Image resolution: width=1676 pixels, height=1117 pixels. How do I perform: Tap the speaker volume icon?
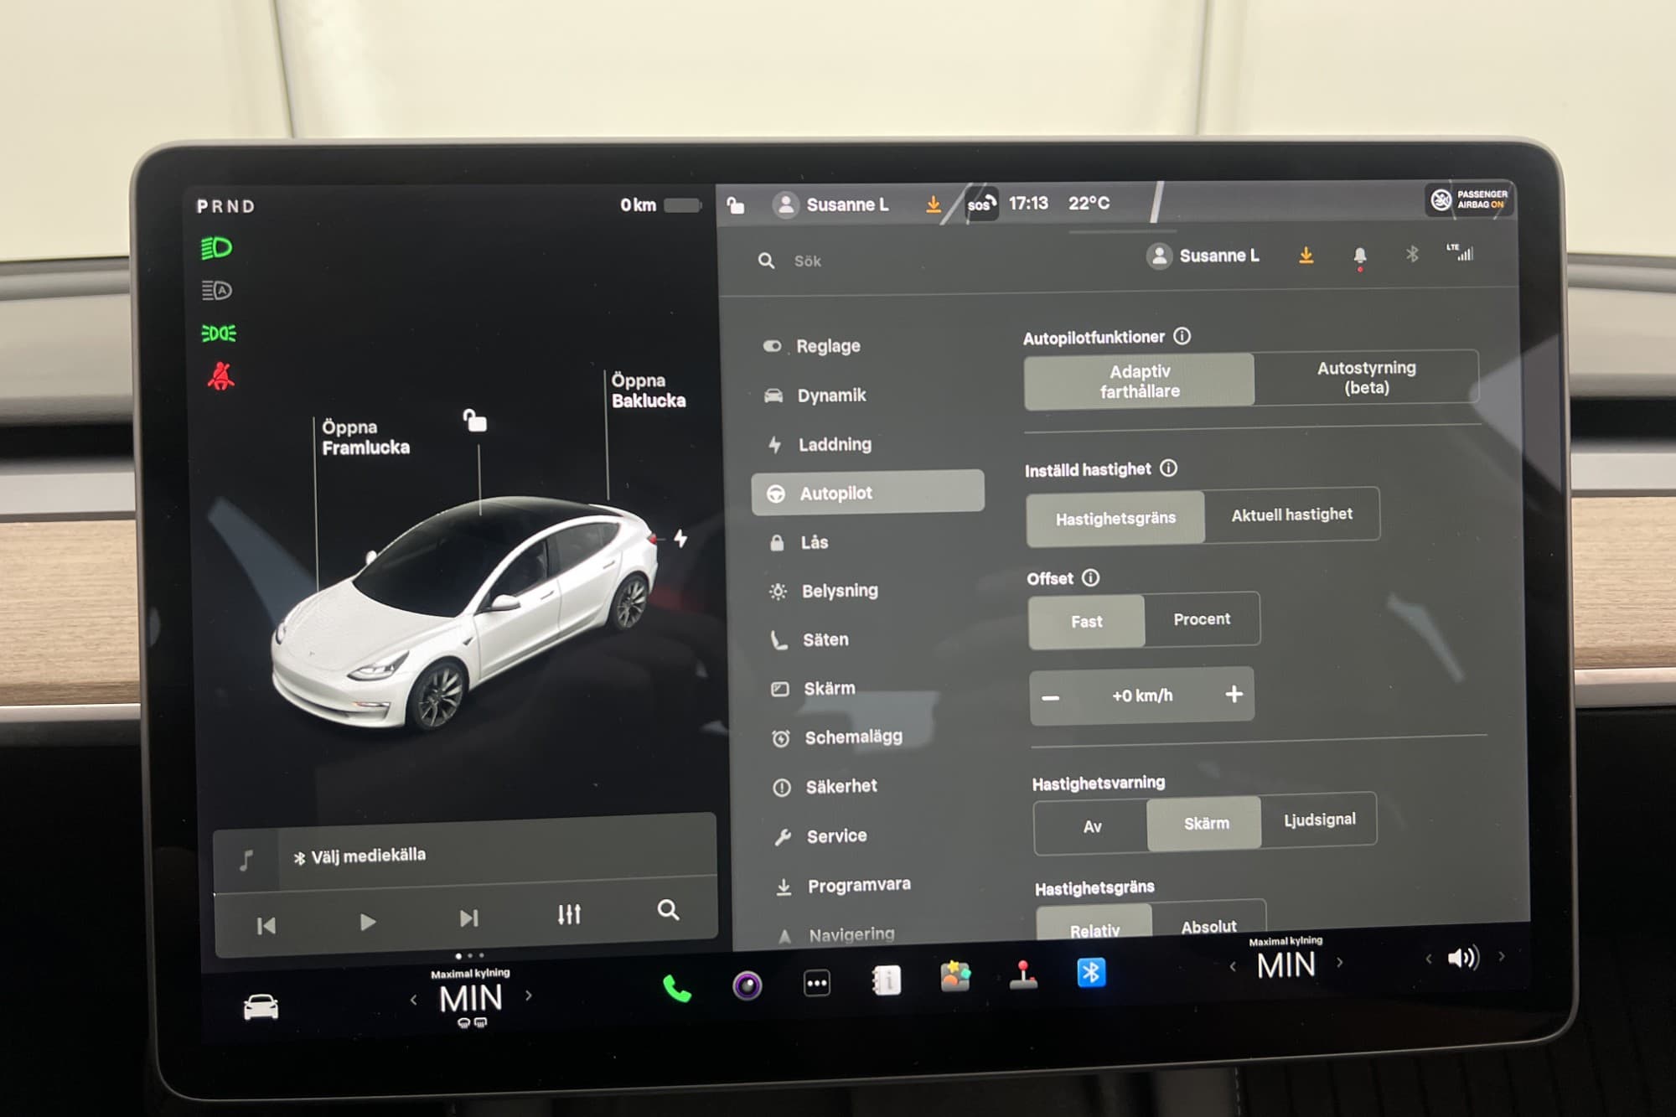tap(1463, 957)
